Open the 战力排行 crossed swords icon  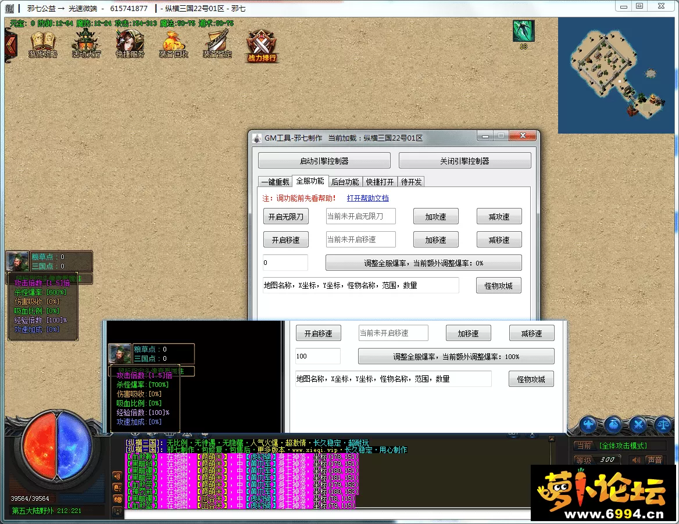(x=262, y=46)
